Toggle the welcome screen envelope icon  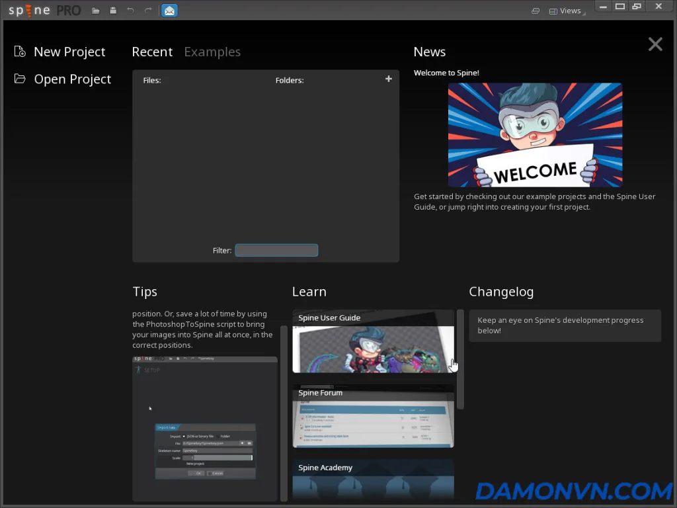(x=169, y=11)
